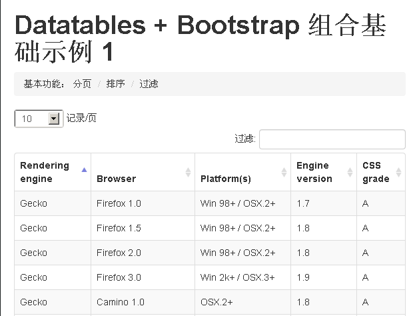Select the Firefox 3.0 table cell
419x316 pixels.
coord(119,277)
